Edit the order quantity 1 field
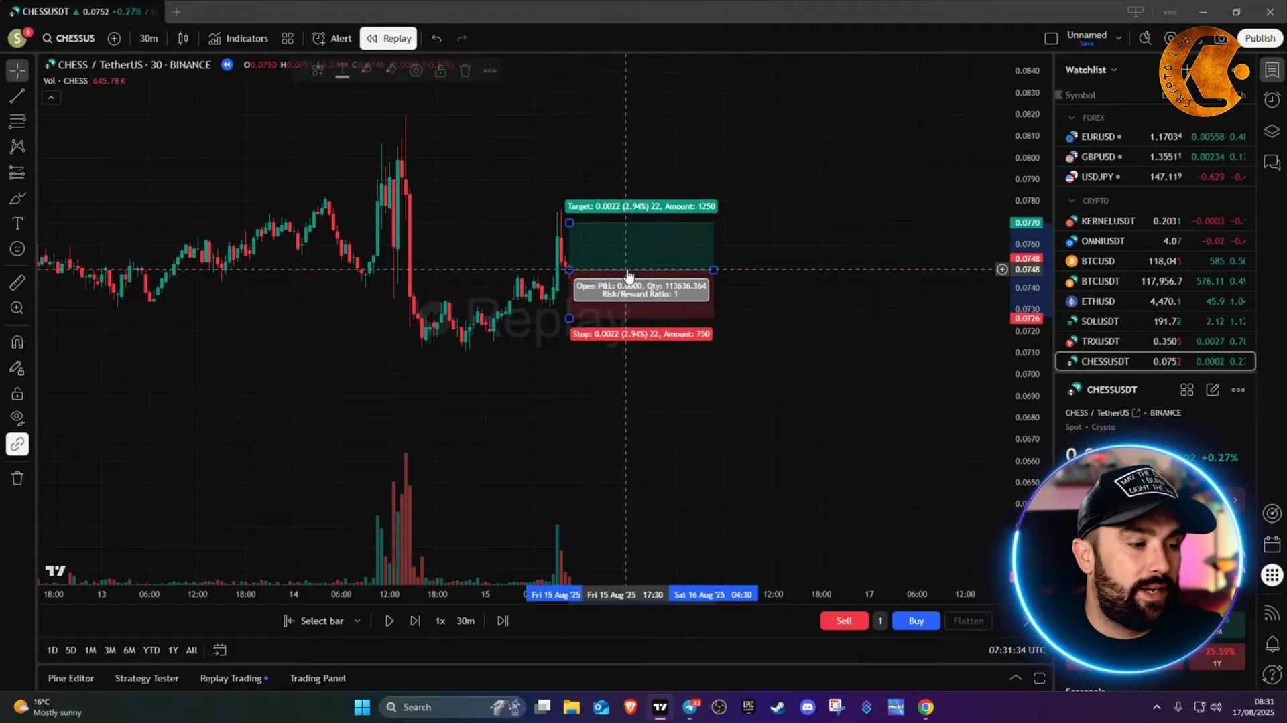Viewport: 1287px width, 723px height. (x=880, y=621)
